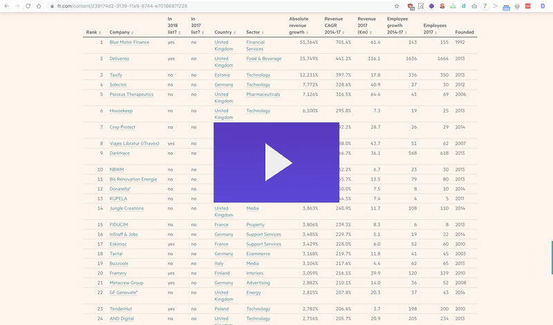Filter by Estonia country link
Image resolution: width=553 pixels, height=325 pixels.
[x=222, y=75]
